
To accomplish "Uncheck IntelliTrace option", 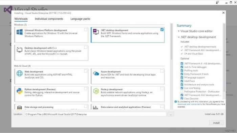I will (182, 81).
